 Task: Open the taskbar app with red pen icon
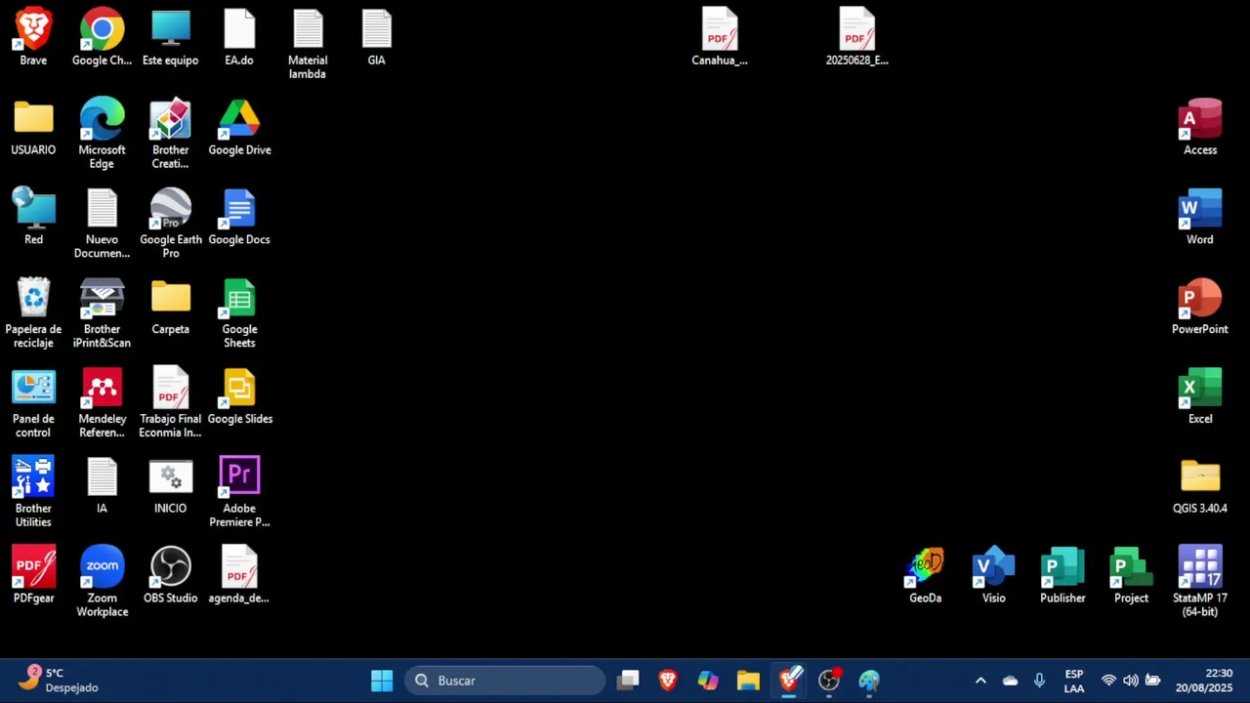click(x=789, y=681)
